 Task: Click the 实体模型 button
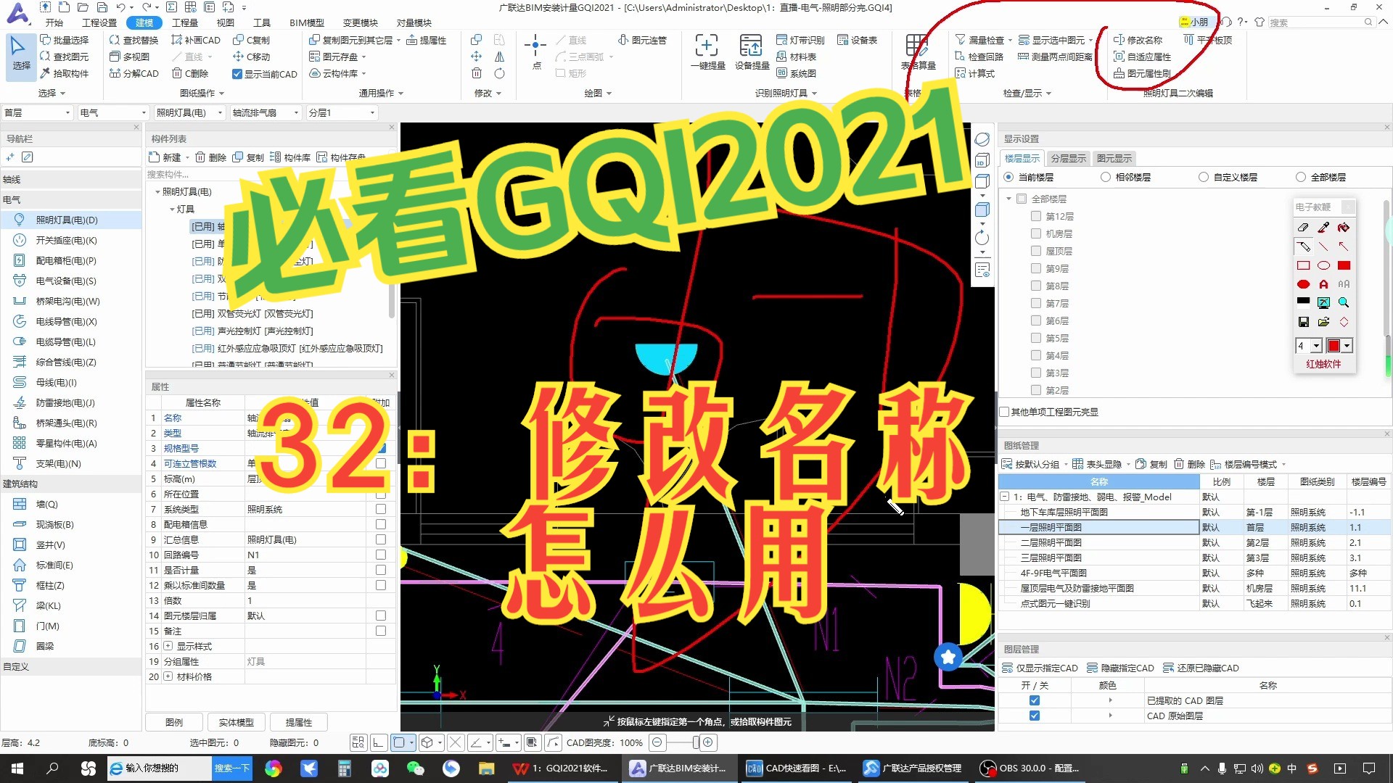pos(236,721)
